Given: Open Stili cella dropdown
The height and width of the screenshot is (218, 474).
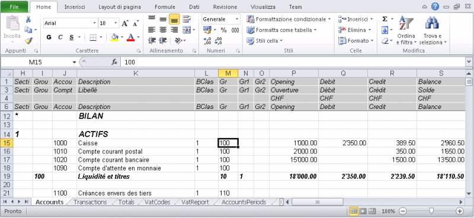Looking at the screenshot, I should pos(264,40).
